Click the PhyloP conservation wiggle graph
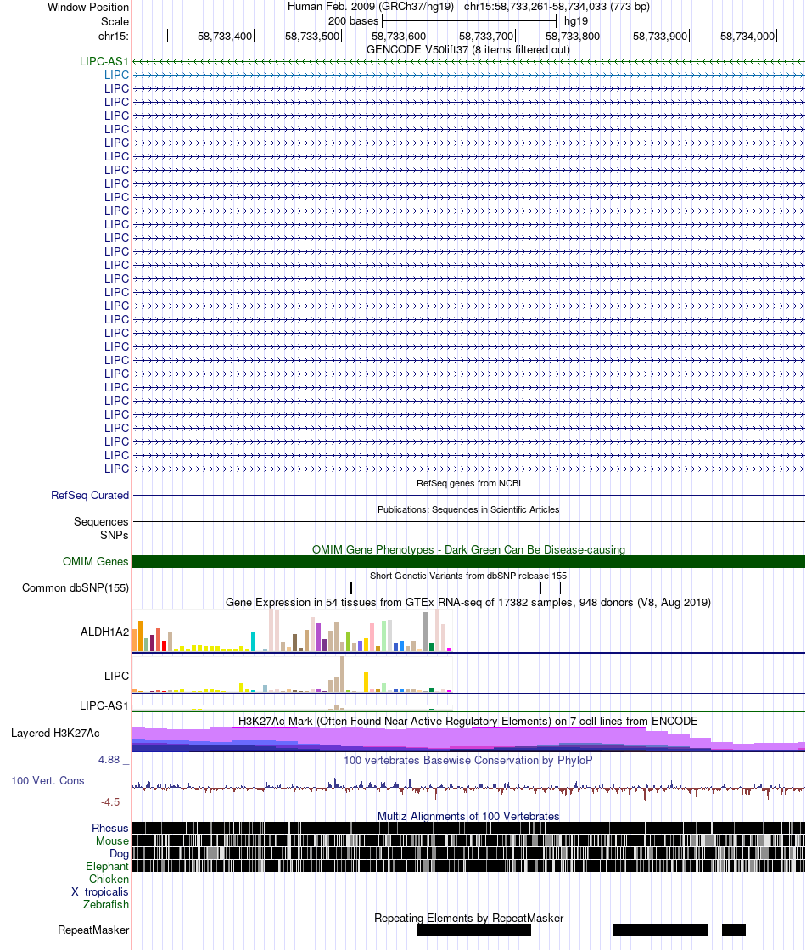Image resolution: width=806 pixels, height=950 pixels. point(468,787)
